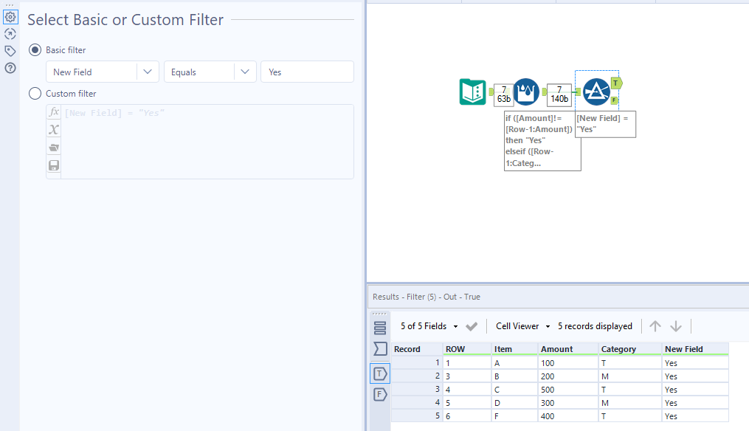The width and height of the screenshot is (749, 431).
Task: Switch to the T output results tab
Action: pyautogui.click(x=380, y=373)
